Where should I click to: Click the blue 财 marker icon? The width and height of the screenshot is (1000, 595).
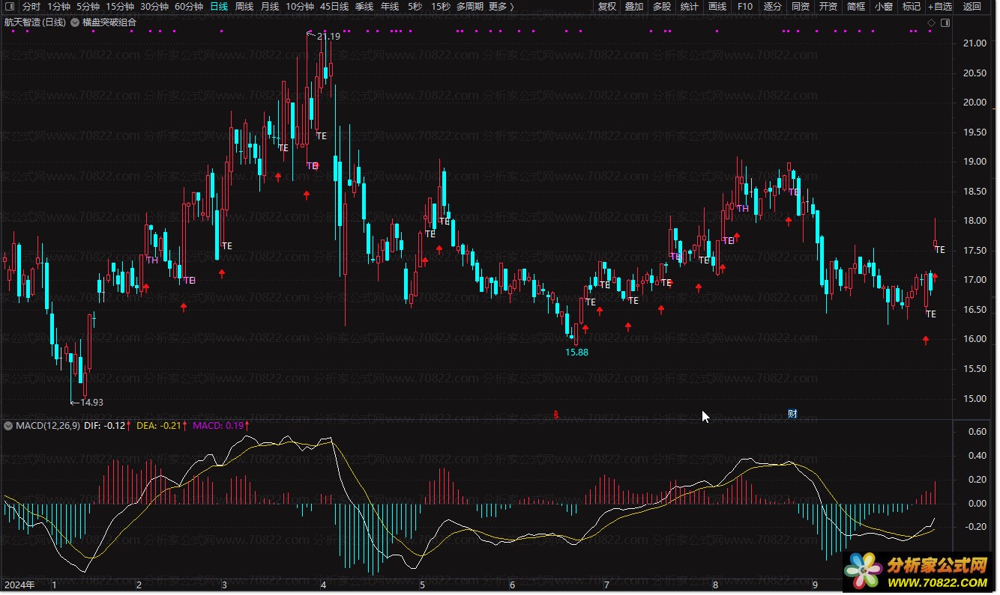pyautogui.click(x=792, y=414)
